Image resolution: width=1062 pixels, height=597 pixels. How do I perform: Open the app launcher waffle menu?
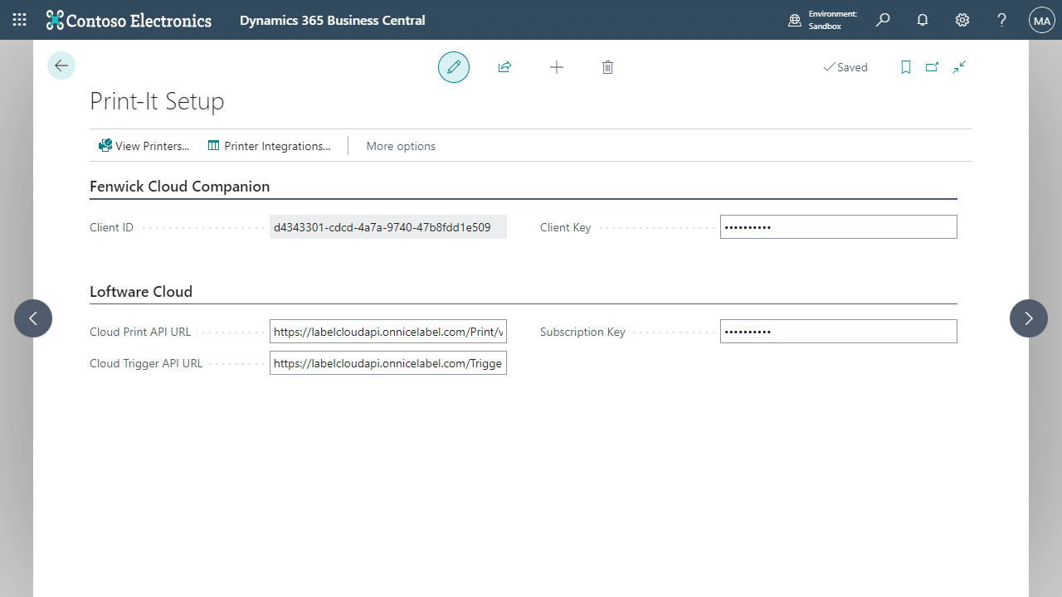coord(20,20)
